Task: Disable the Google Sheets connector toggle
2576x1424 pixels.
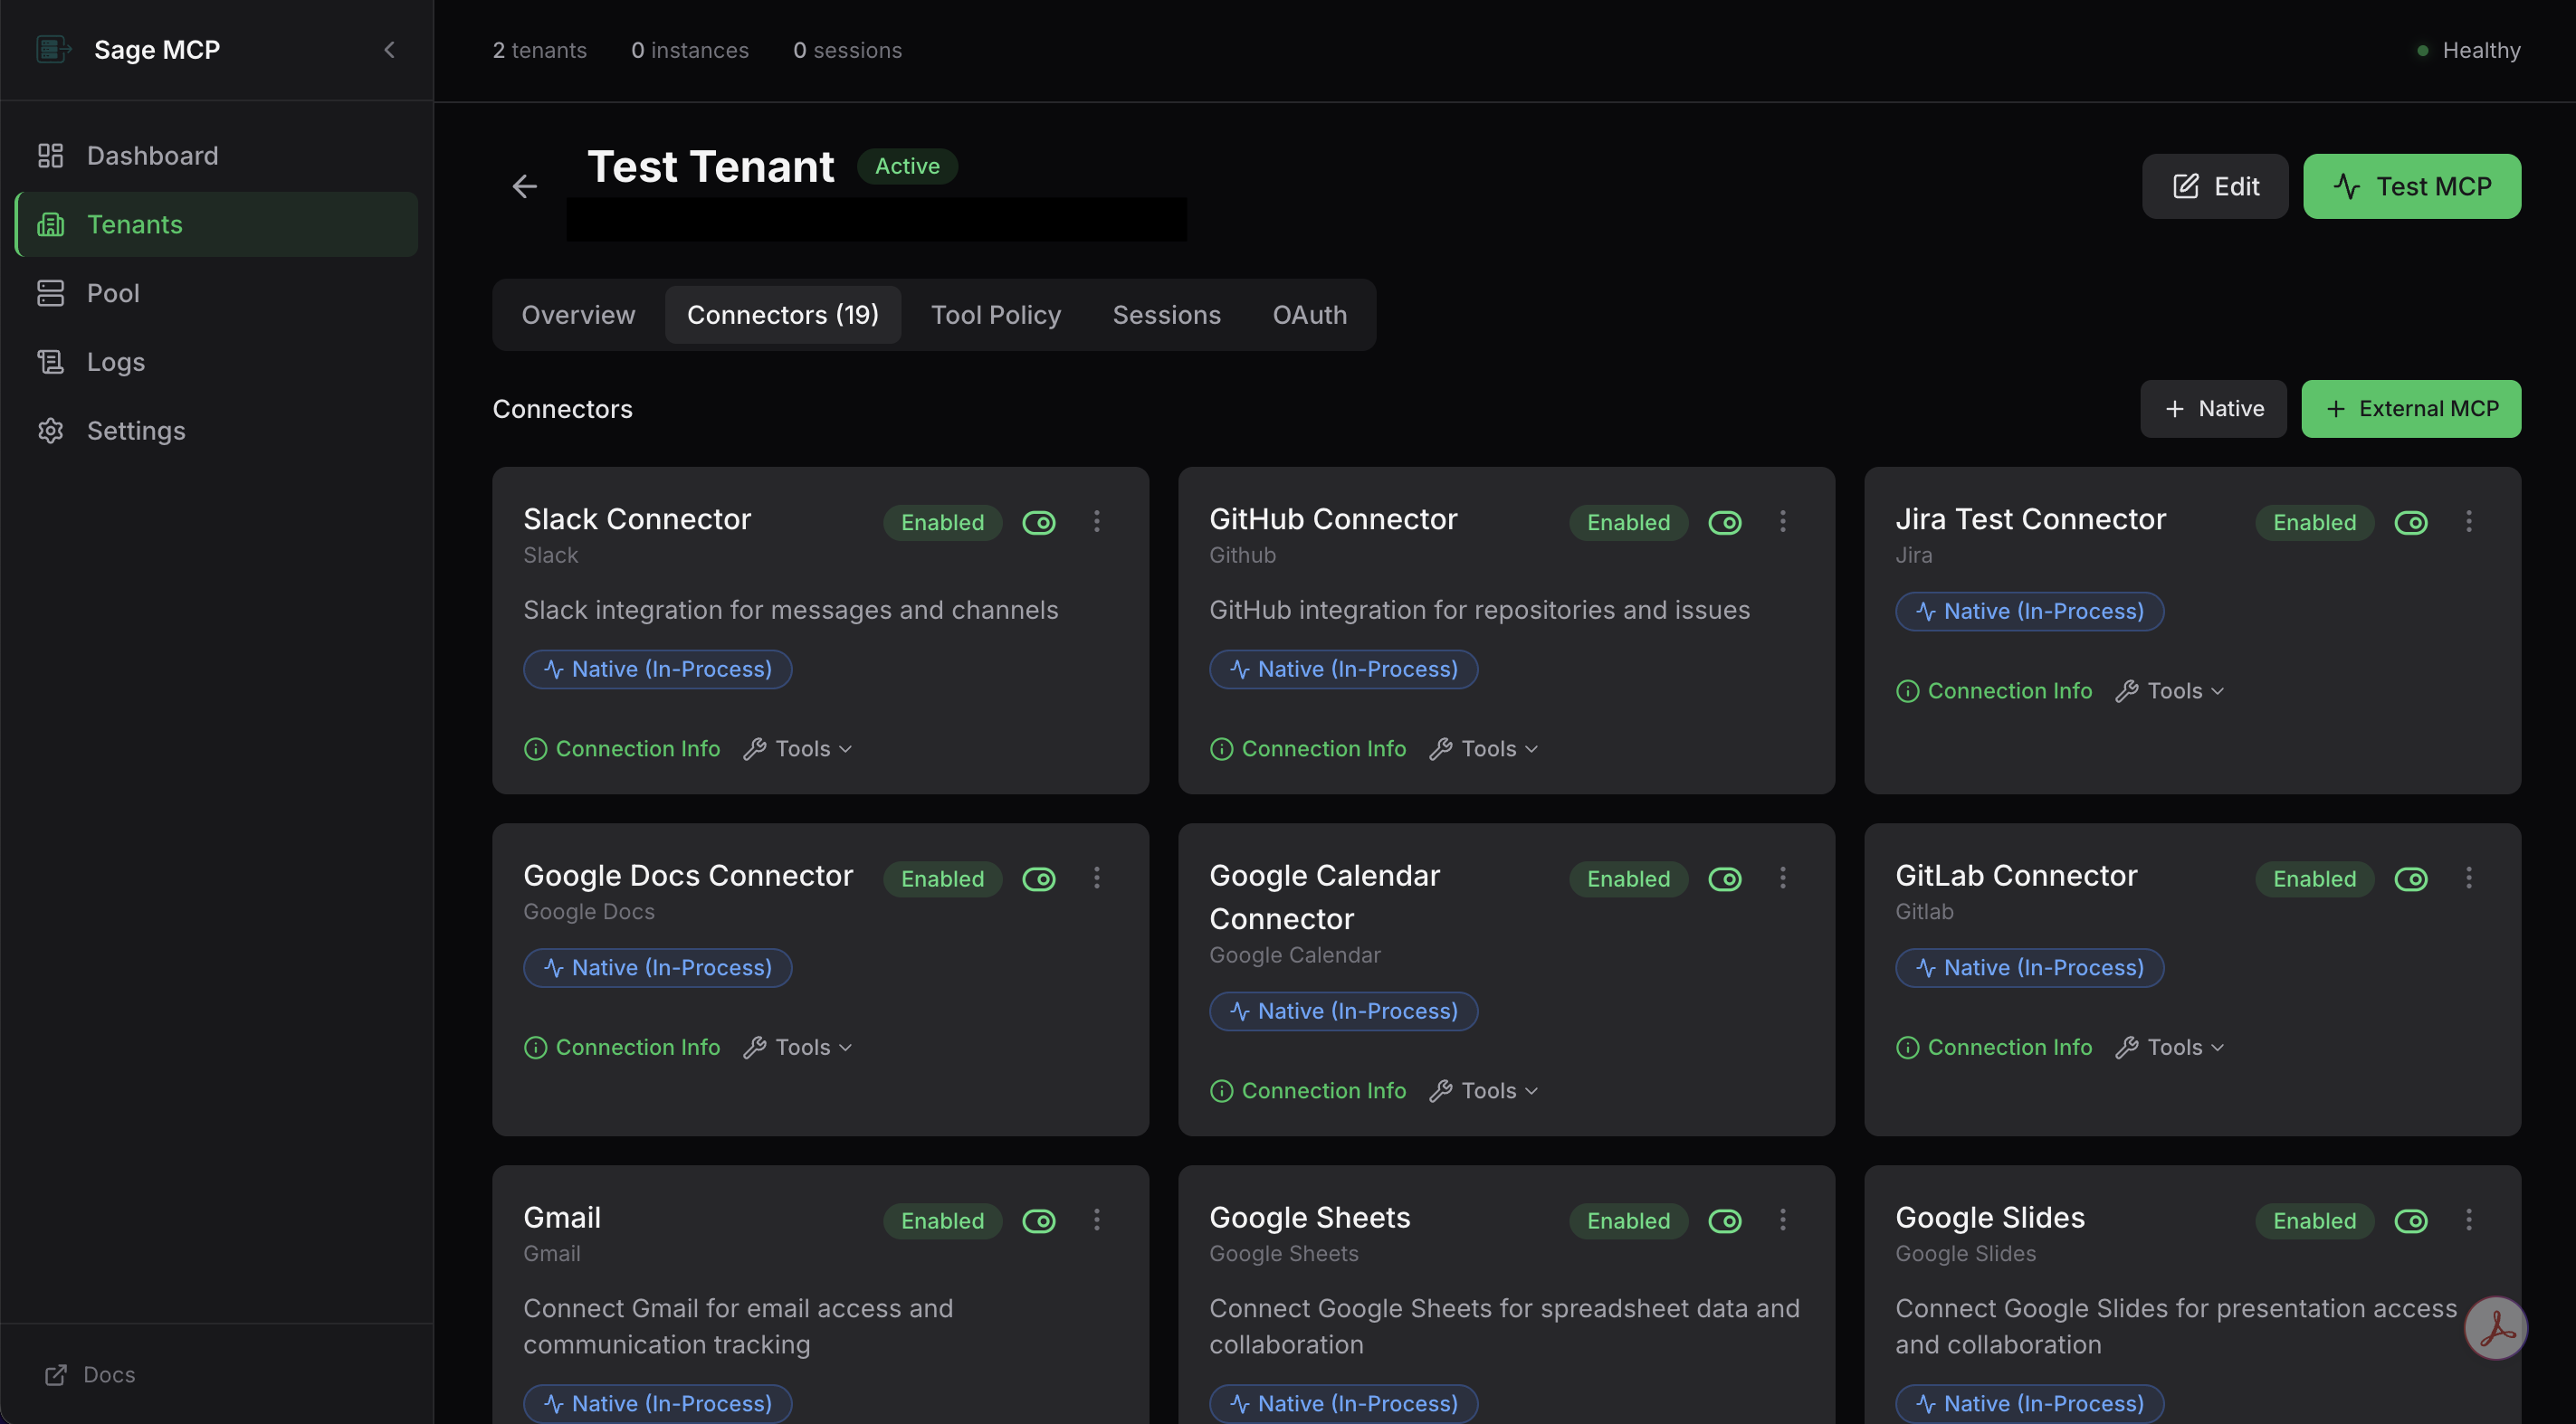Action: [x=1725, y=1221]
